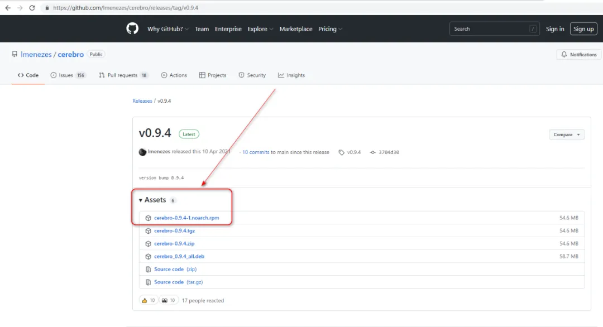603x327 pixels.
Task: Click the Sign up button
Action: [x=583, y=29]
